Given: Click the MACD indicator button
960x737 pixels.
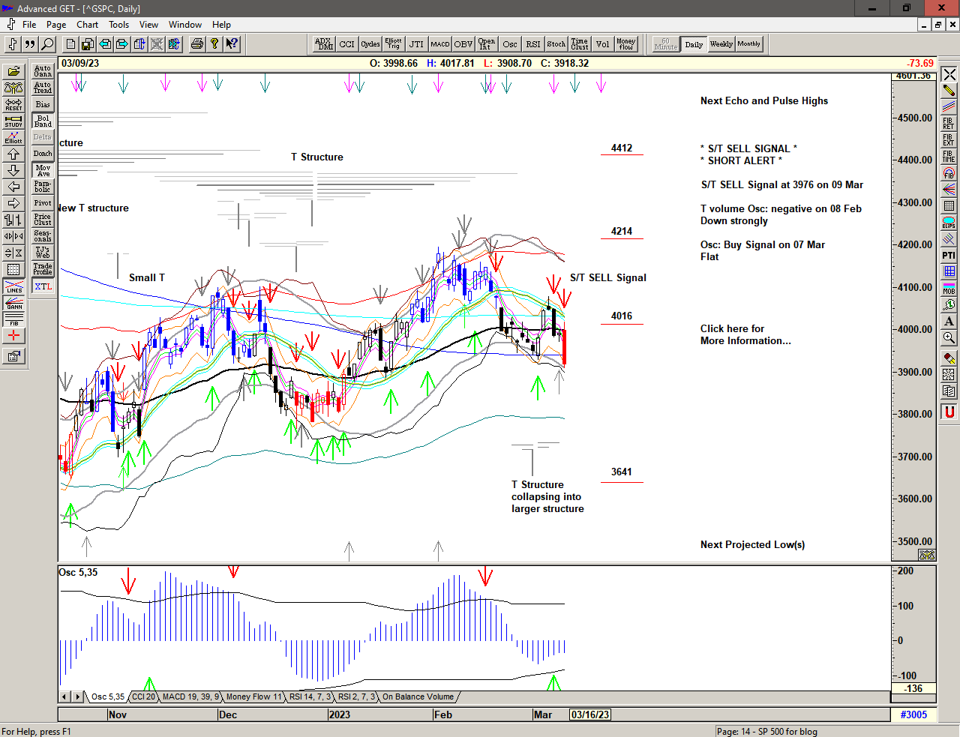Looking at the screenshot, I should pos(439,44).
